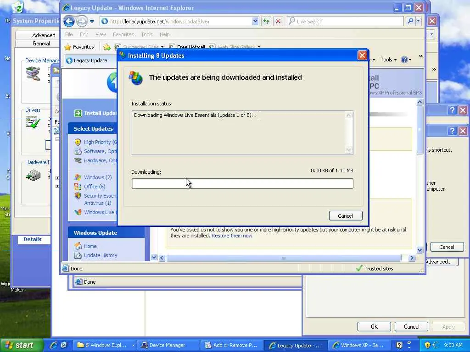Select the Advanced tab in System Properties
Image resolution: width=470 pixels, height=352 pixels.
click(44, 35)
